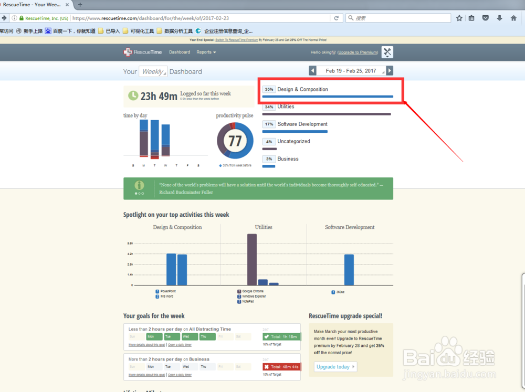Click the green info icon beside quote
Screen dimensions: 525x392
[x=139, y=185]
